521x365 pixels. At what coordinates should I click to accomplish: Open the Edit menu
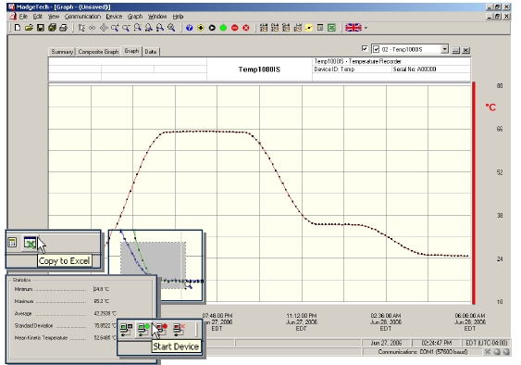click(x=38, y=17)
